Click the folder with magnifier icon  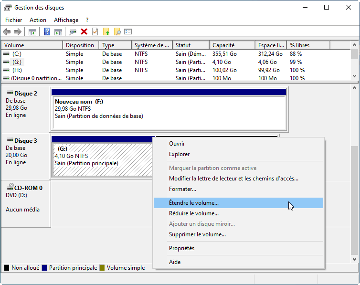click(x=117, y=32)
